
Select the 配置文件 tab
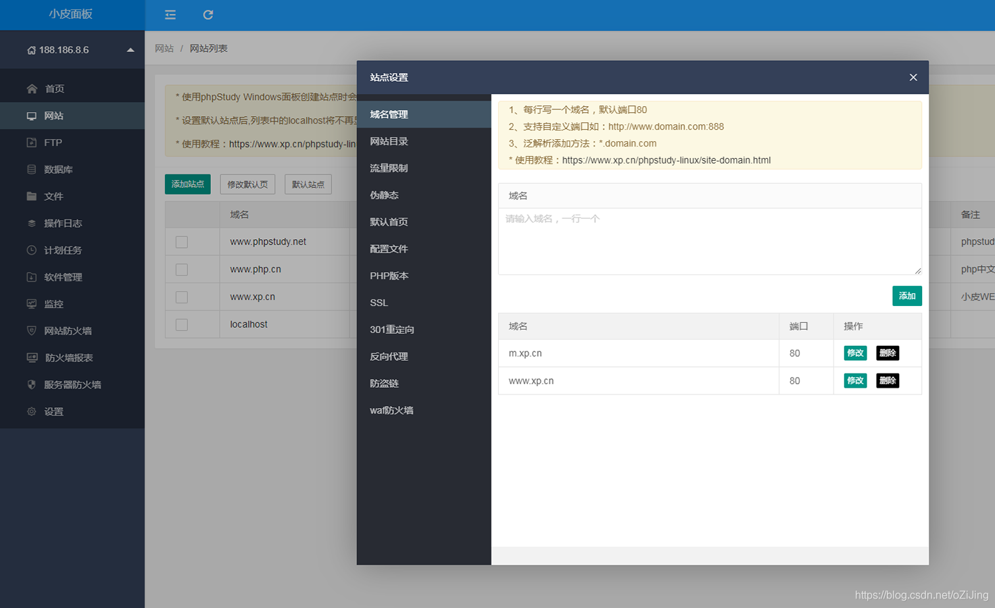click(424, 249)
